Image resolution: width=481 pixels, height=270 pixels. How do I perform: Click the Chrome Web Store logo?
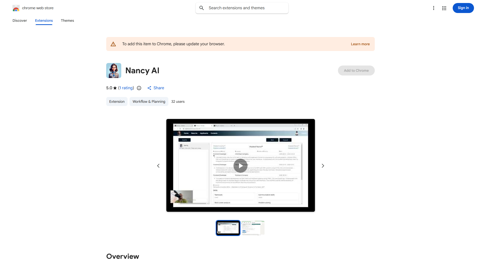pos(16,8)
